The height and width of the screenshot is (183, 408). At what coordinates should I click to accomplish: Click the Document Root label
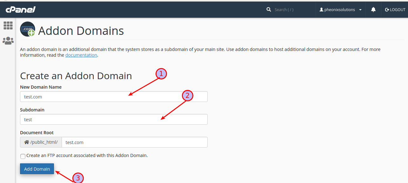37,133
